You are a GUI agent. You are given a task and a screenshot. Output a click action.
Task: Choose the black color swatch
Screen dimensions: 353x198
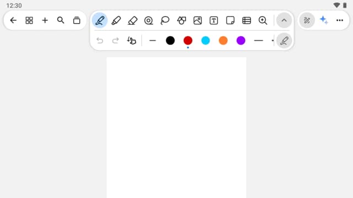click(x=170, y=40)
